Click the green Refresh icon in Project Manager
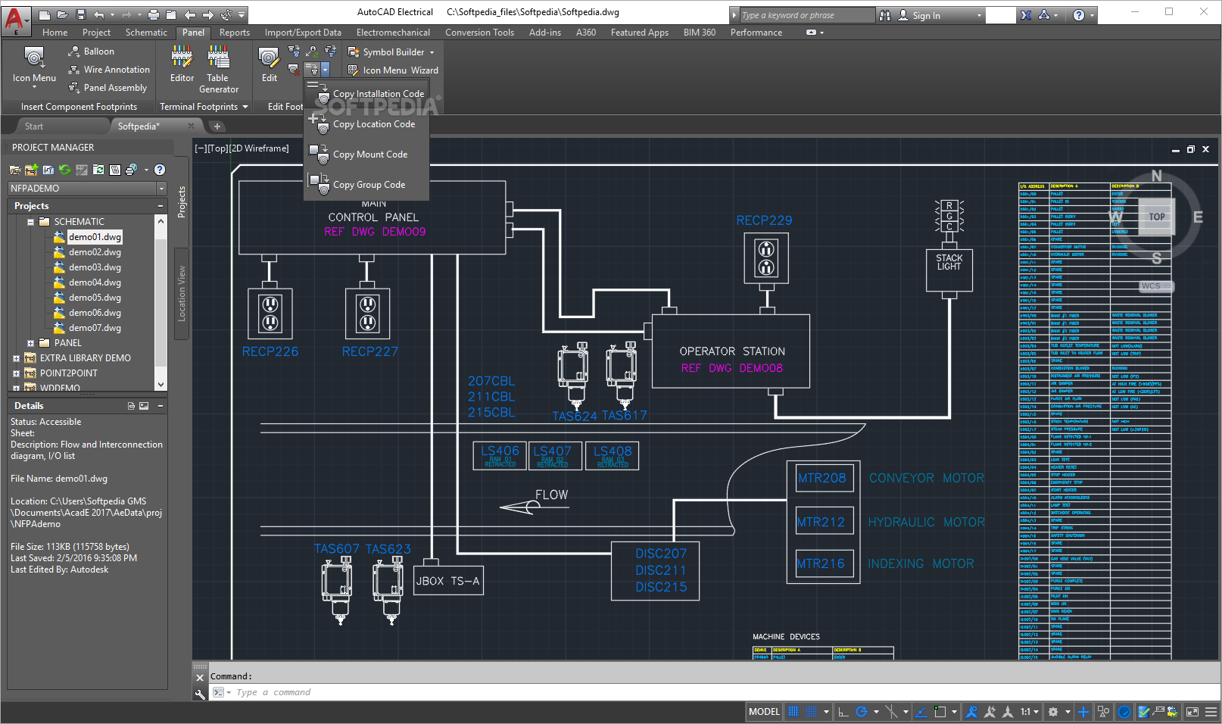This screenshot has width=1222, height=724. [64, 170]
